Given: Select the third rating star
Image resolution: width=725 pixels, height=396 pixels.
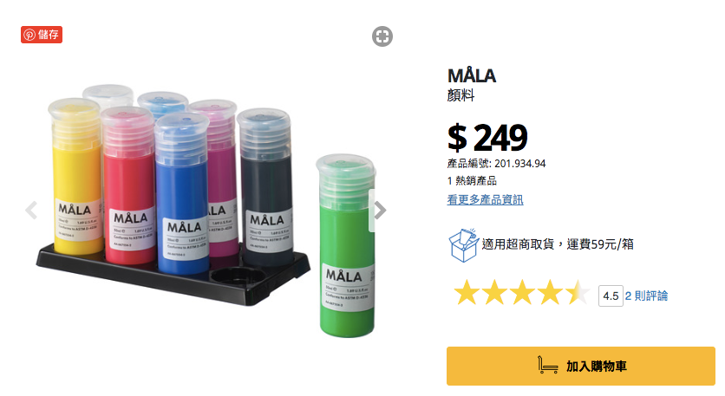Looking at the screenshot, I should 522,293.
